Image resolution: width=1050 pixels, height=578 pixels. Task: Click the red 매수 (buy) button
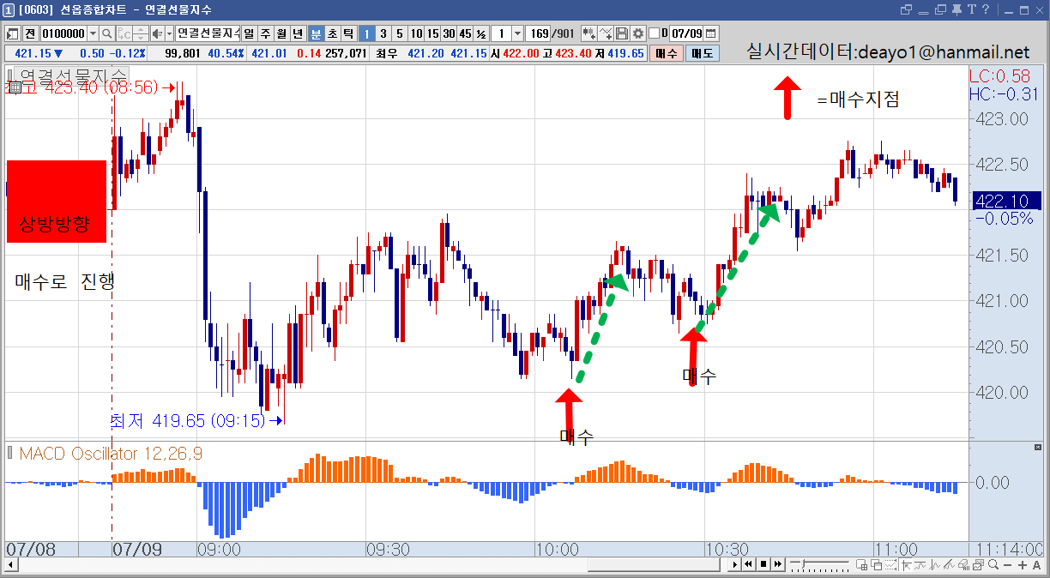point(665,53)
